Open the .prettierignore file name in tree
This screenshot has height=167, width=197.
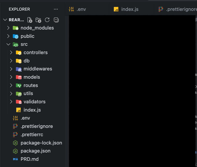(x=37, y=126)
